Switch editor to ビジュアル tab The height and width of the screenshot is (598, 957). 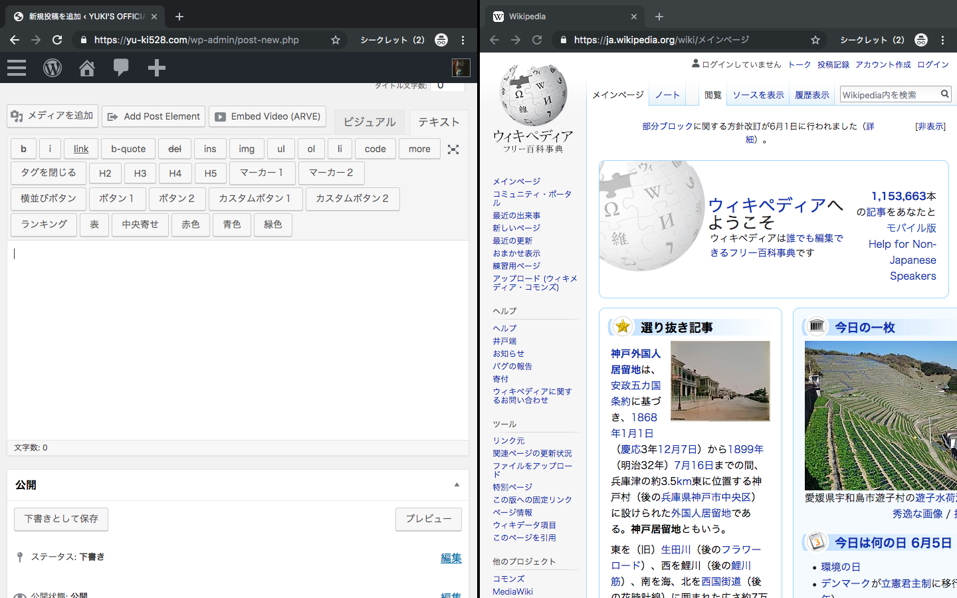[x=370, y=122]
